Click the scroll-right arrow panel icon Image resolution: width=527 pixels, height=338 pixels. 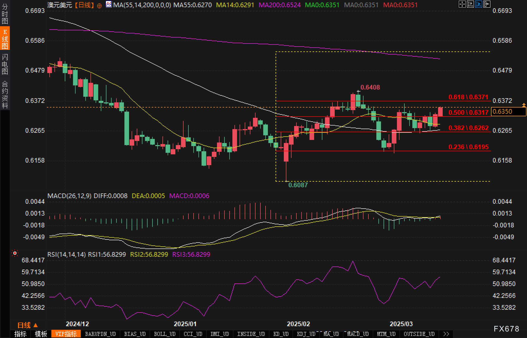point(487,4)
